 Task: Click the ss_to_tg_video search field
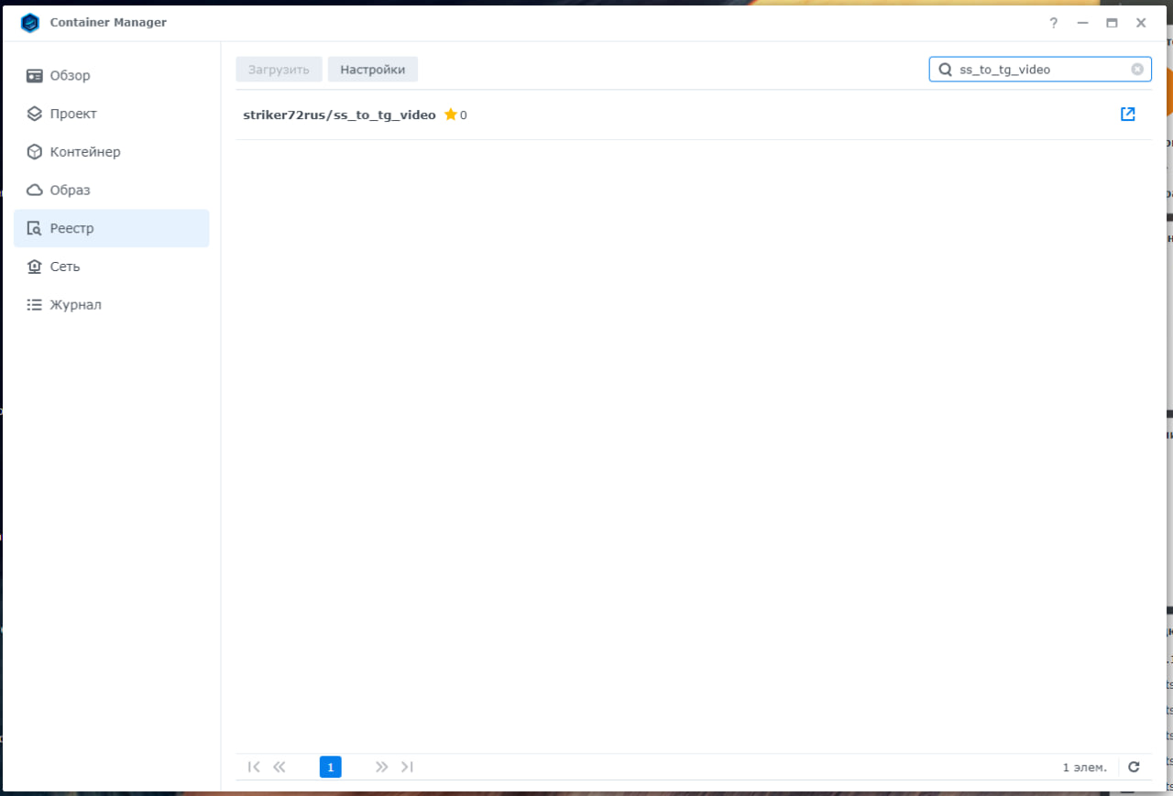pyautogui.click(x=1040, y=70)
